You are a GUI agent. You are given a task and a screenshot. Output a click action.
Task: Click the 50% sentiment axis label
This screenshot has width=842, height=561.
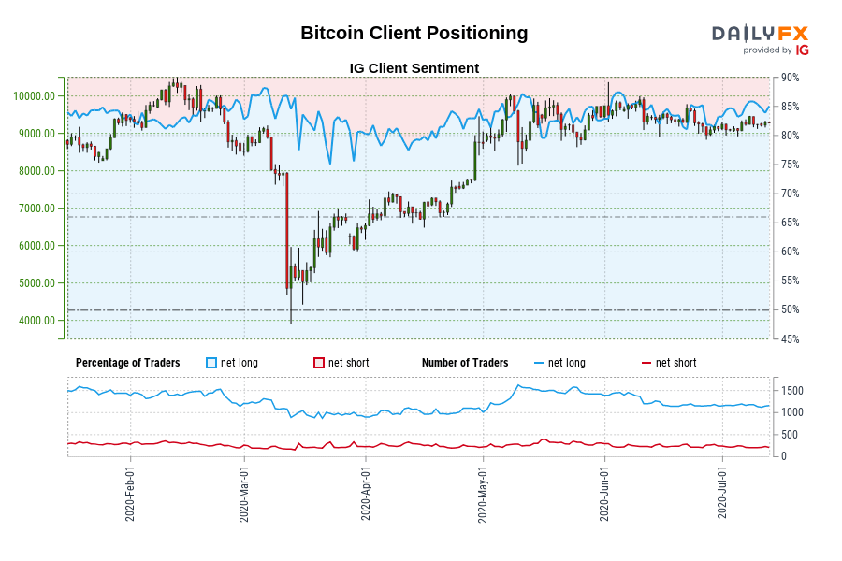click(x=790, y=309)
